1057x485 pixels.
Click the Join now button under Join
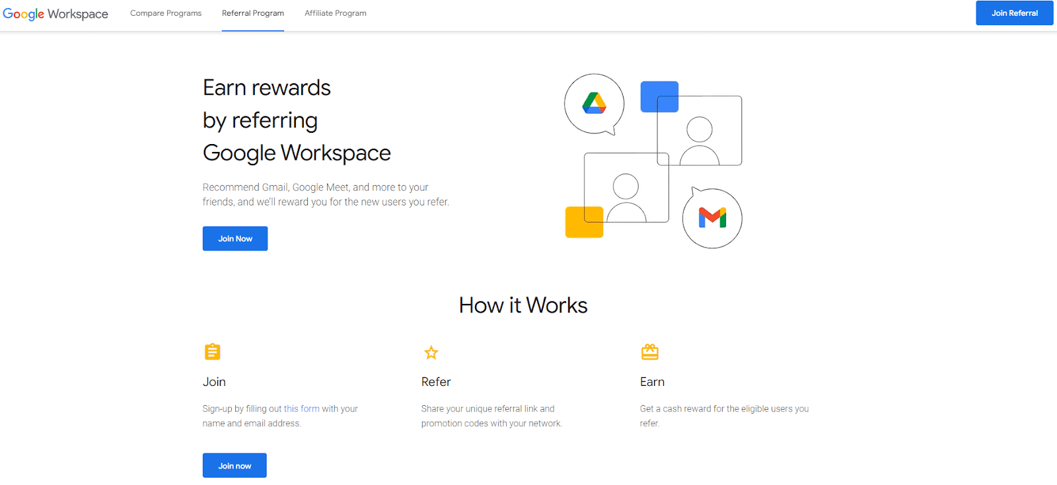click(x=235, y=466)
